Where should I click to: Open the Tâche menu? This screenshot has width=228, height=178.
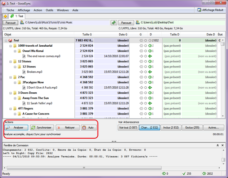coord(10,10)
